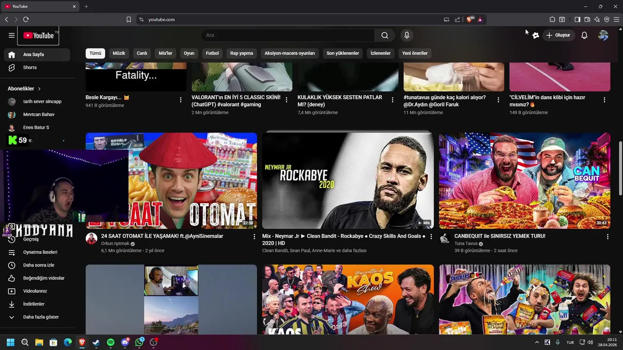The image size is (623, 350).
Task: Click the search magnifier button
Action: point(385,35)
